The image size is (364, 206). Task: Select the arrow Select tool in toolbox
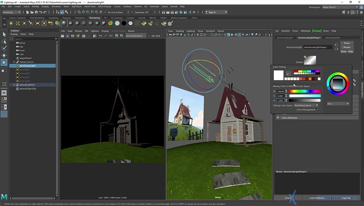(x=4, y=34)
